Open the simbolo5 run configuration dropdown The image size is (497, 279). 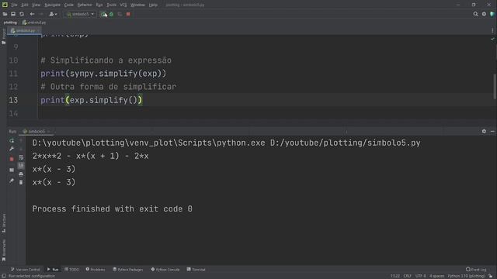[81, 14]
